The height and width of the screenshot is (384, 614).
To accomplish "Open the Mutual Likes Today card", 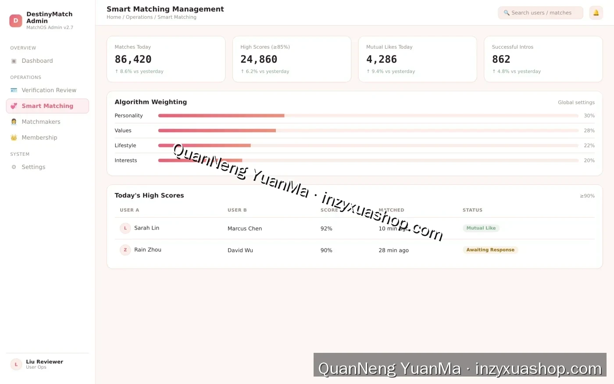I will pos(418,59).
